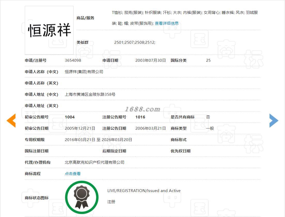Click the 申请人名称（中文） label
This screenshot has height=217, width=285.
coord(42,72)
